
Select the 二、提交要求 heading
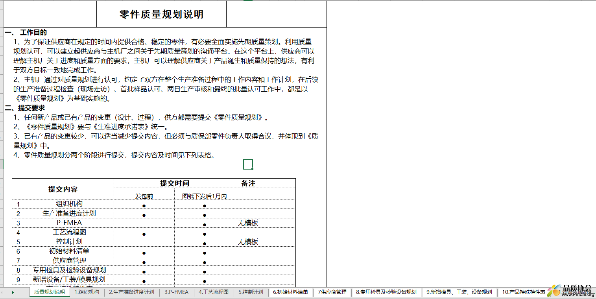pyautogui.click(x=25, y=108)
